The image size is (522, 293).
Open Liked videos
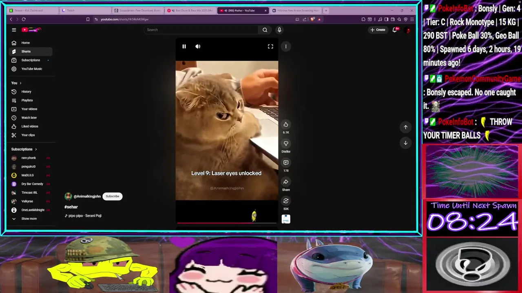[30, 126]
